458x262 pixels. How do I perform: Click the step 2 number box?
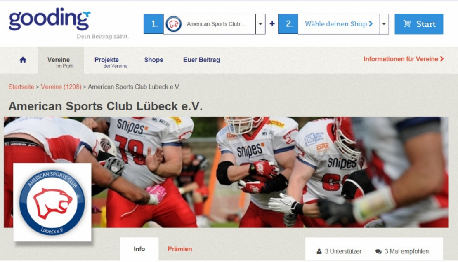coord(288,24)
